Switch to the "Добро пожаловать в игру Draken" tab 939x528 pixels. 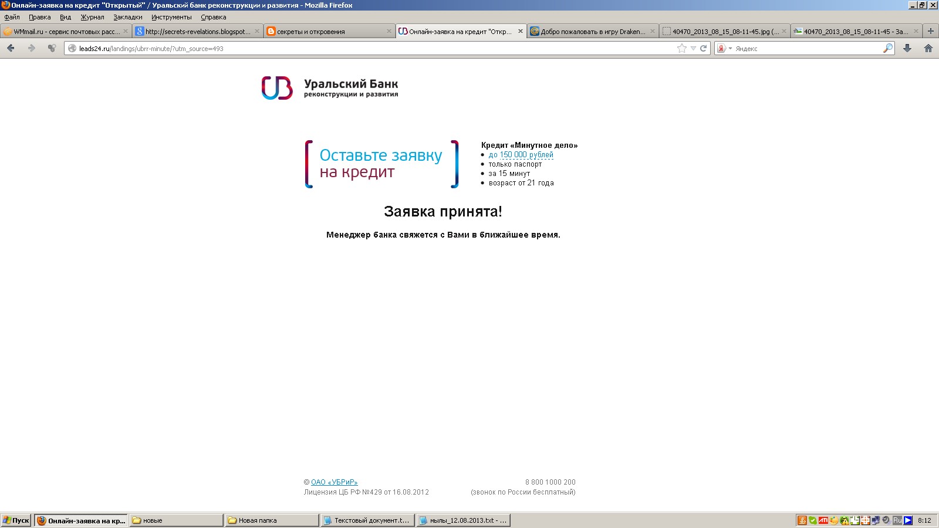592,31
